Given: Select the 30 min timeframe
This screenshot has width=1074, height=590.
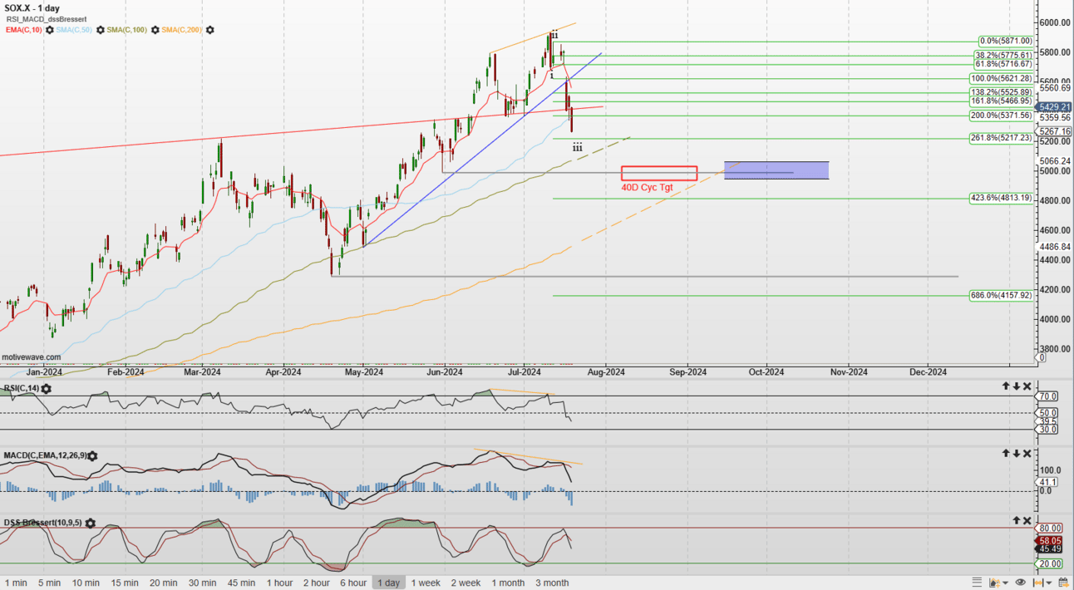Looking at the screenshot, I should 203,583.
